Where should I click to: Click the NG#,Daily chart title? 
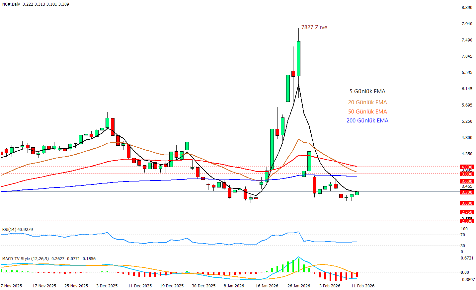[11, 4]
